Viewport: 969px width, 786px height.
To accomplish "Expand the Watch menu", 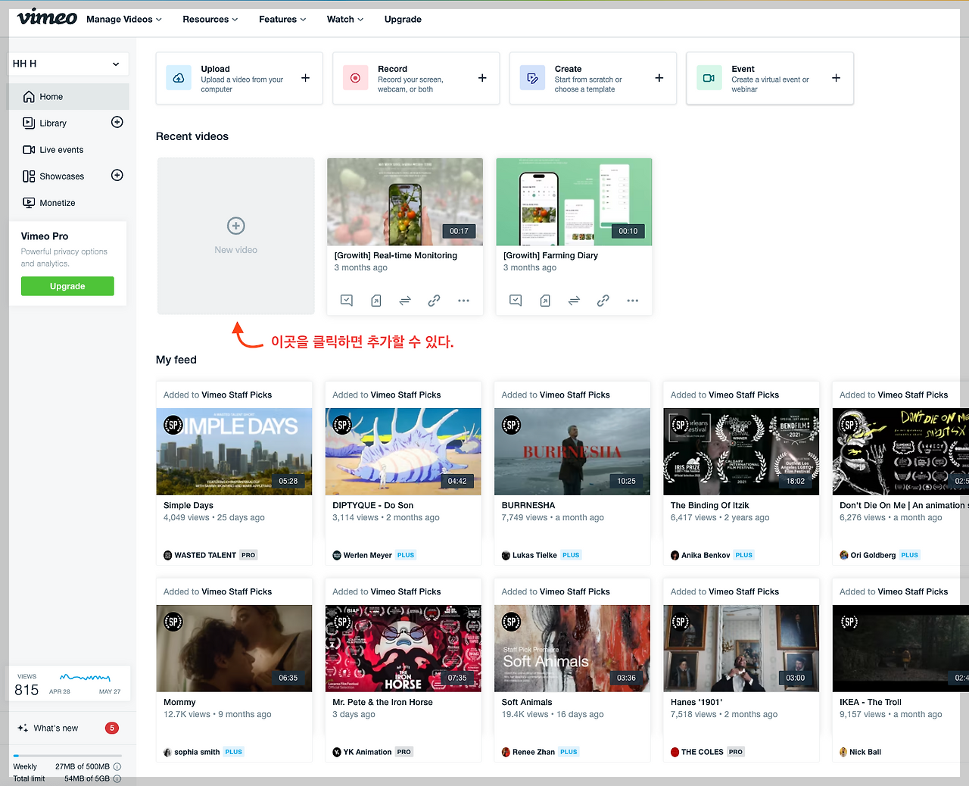I will (x=345, y=20).
